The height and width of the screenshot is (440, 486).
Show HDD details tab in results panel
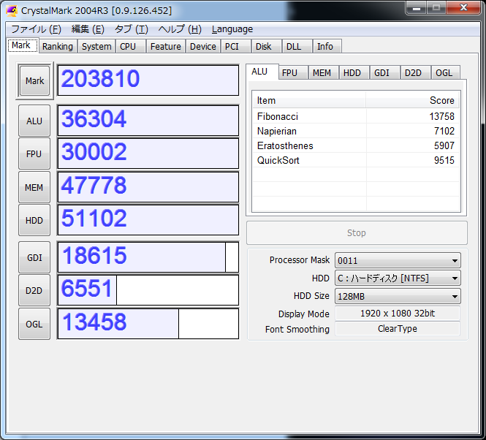click(354, 72)
